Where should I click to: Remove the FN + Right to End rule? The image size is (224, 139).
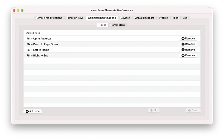pos(188,55)
